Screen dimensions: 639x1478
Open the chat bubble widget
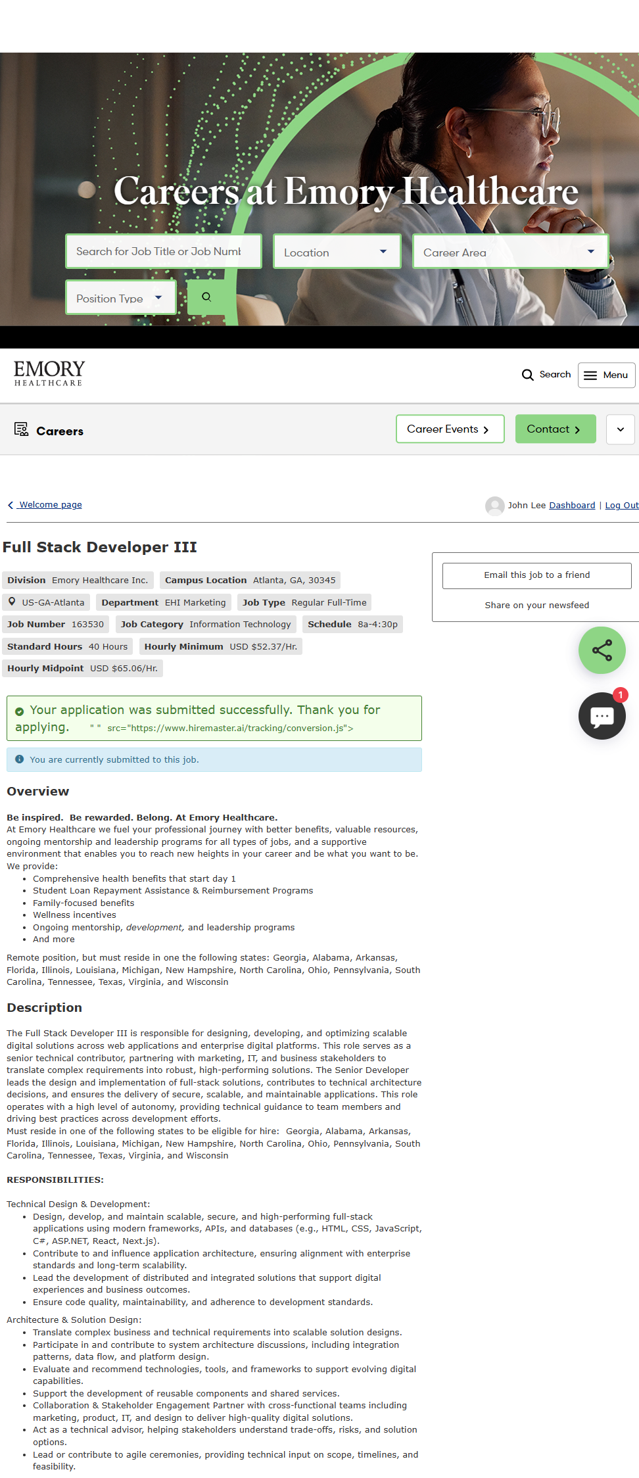pyautogui.click(x=602, y=716)
